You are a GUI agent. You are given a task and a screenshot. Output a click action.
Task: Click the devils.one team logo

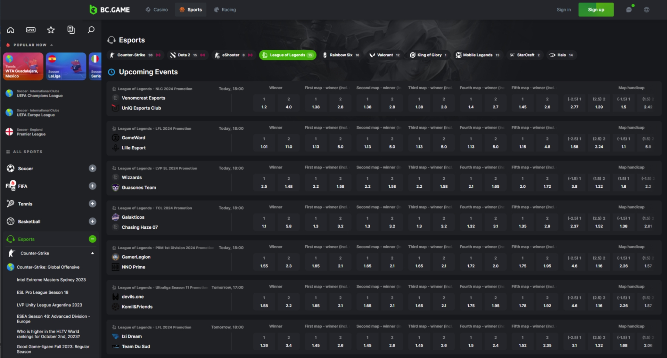point(116,297)
